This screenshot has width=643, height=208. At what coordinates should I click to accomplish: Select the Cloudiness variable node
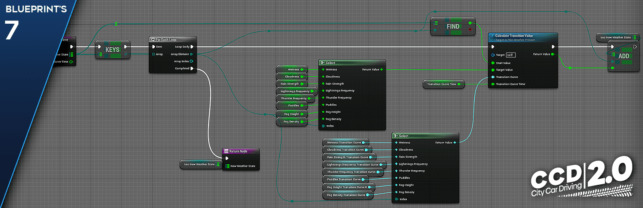292,77
